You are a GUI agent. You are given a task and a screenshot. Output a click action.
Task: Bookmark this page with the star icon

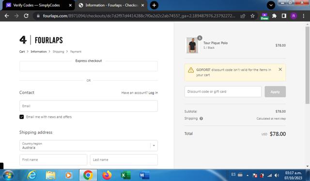[252, 16]
